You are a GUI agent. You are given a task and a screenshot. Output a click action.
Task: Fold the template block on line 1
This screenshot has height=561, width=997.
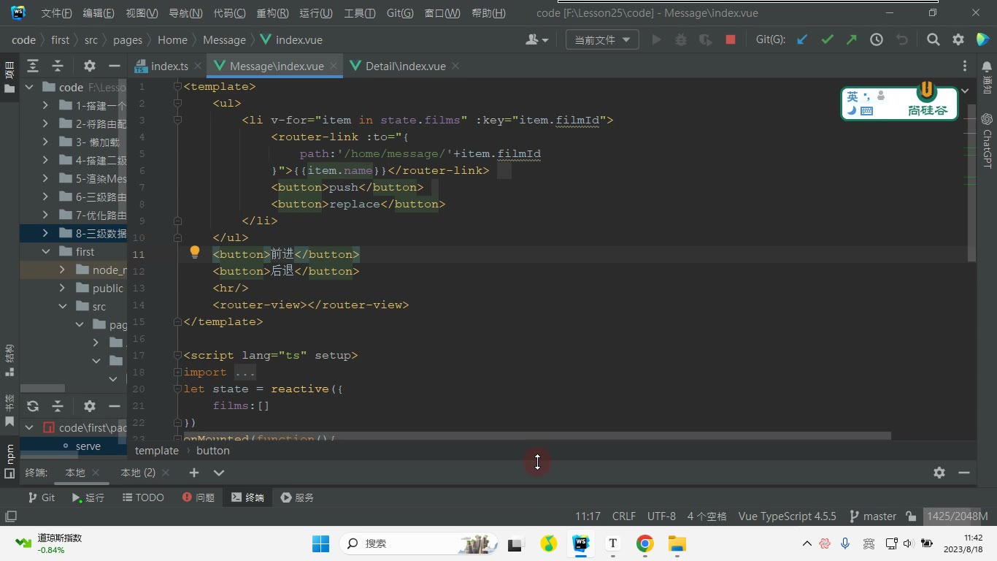177,86
